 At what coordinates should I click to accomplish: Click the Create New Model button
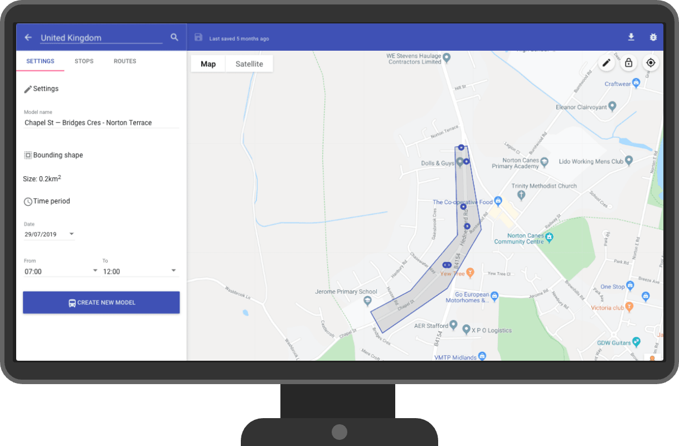pos(101,303)
